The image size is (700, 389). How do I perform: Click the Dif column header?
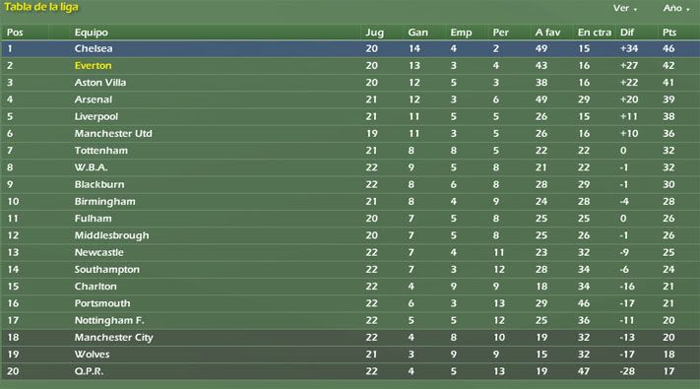coord(627,32)
